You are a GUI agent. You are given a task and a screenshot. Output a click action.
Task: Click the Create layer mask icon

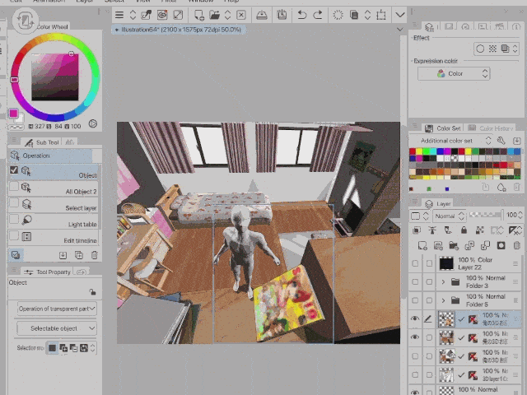501,245
